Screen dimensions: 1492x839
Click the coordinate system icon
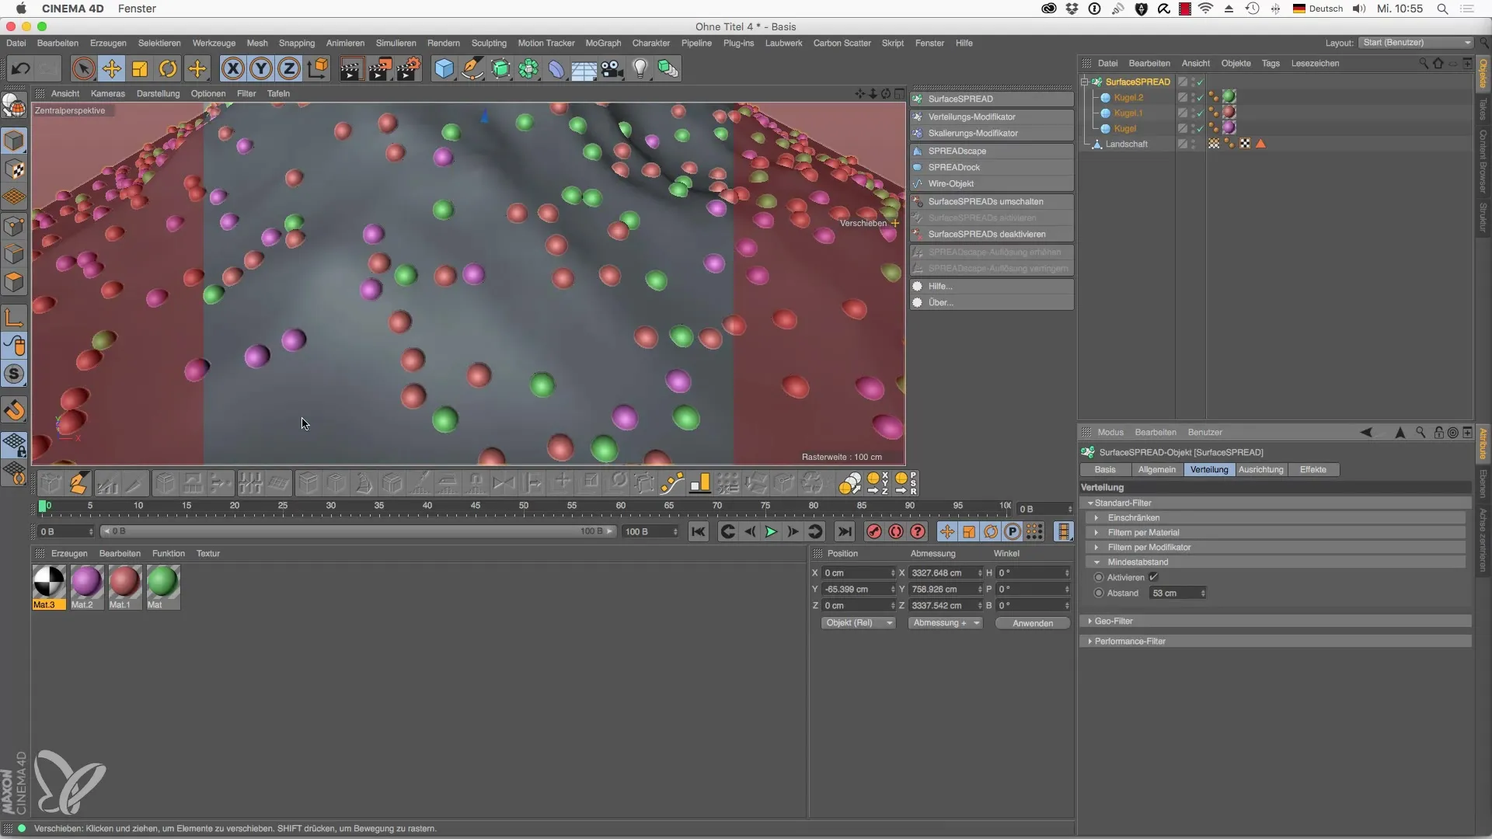[318, 68]
